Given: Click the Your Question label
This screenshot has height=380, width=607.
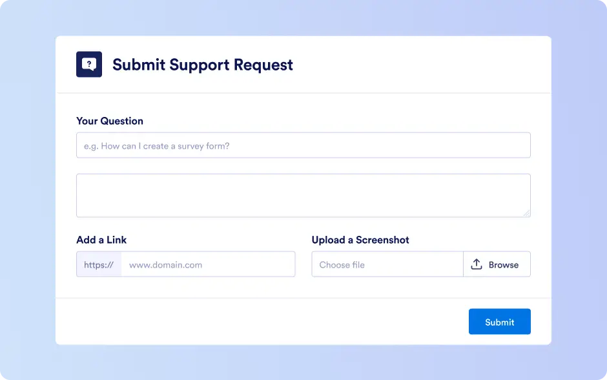Looking at the screenshot, I should coord(110,121).
